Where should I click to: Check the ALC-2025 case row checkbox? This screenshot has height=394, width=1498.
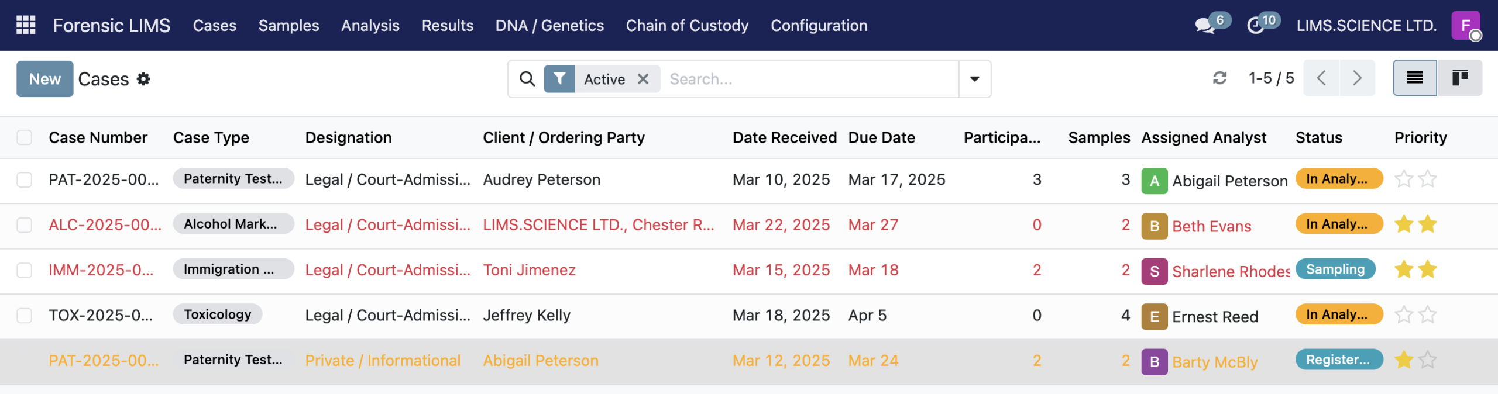25,225
